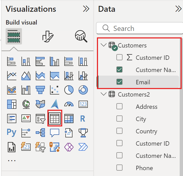The image size is (183, 176).
Task: Select the Donut chart visual
Action: [x=83, y=90]
